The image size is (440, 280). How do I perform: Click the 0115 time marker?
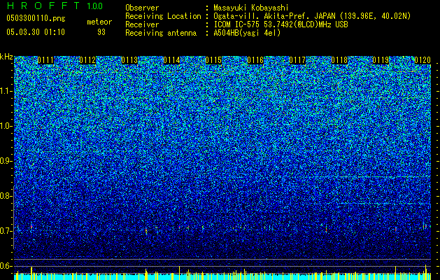pyautogui.click(x=213, y=60)
